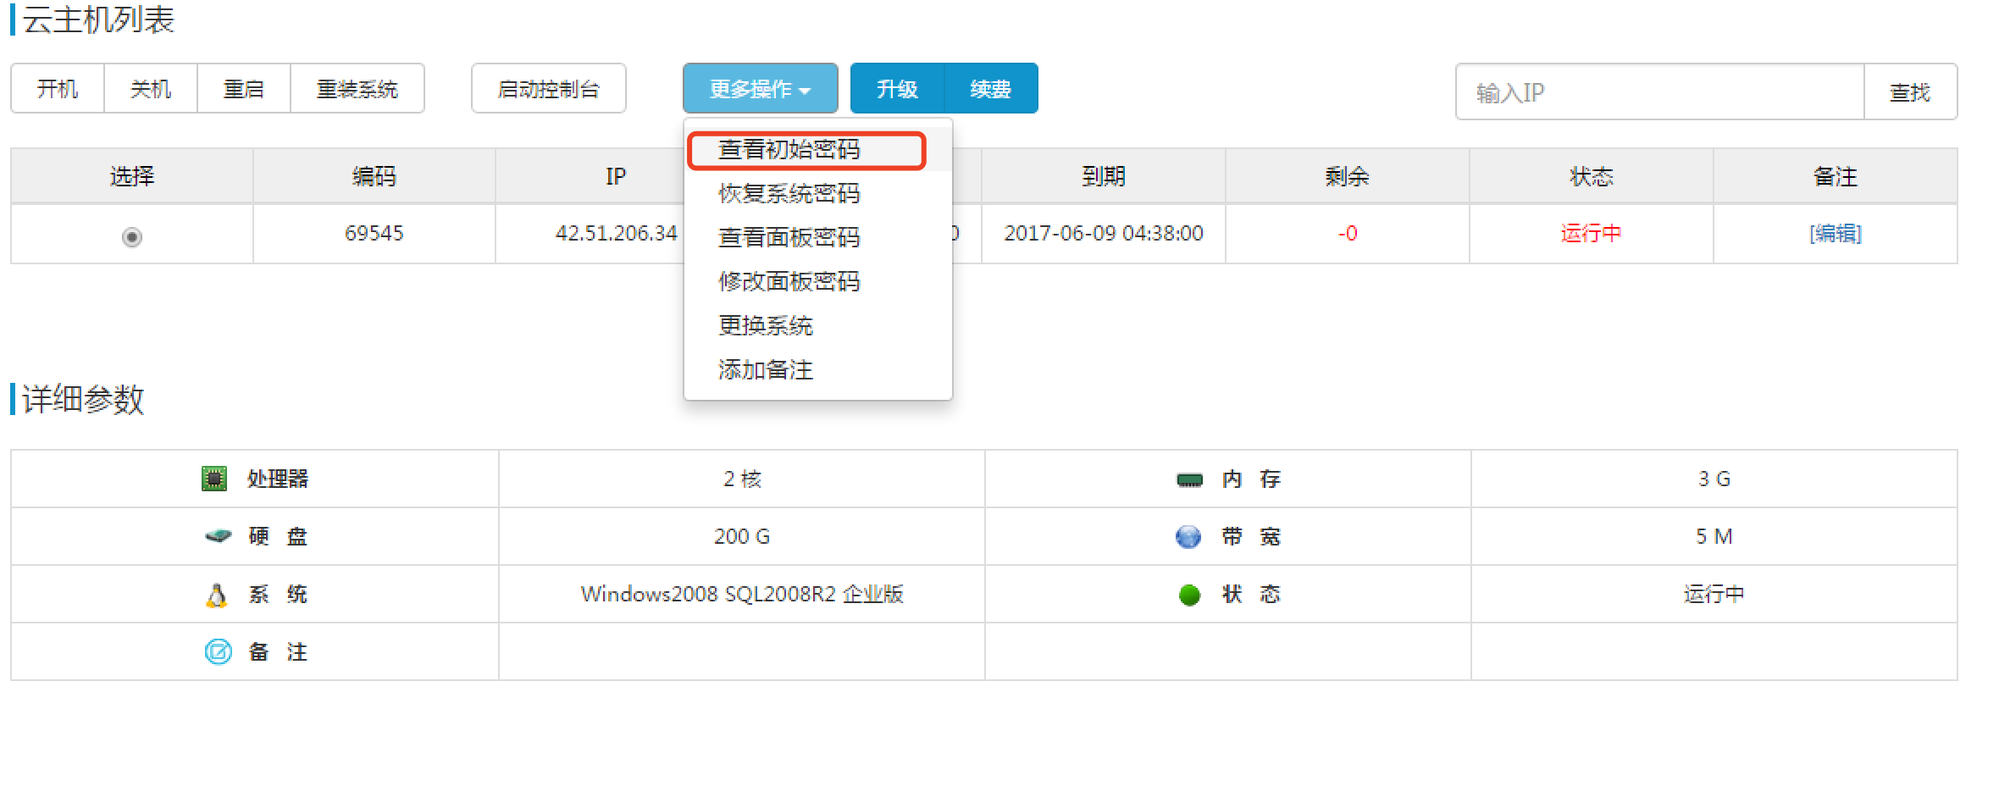
Task: Click the 状态 column header
Action: pos(1592,176)
